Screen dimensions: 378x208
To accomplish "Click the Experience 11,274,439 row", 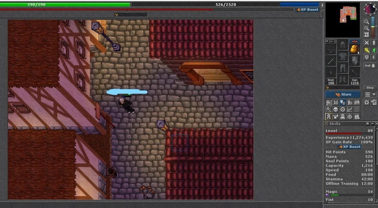I will [x=349, y=137].
